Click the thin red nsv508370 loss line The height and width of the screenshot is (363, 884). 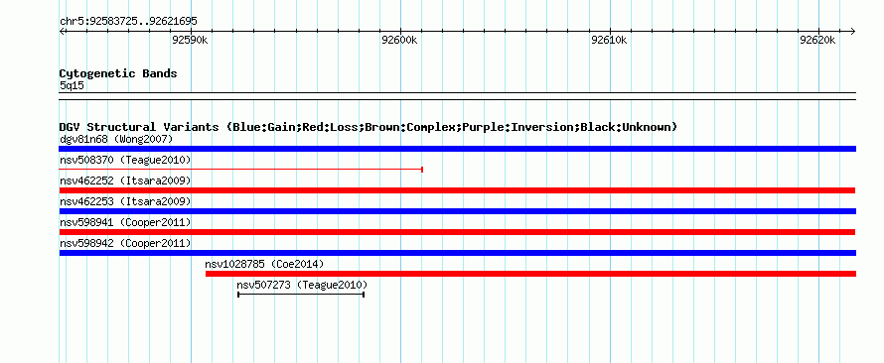[x=241, y=170]
